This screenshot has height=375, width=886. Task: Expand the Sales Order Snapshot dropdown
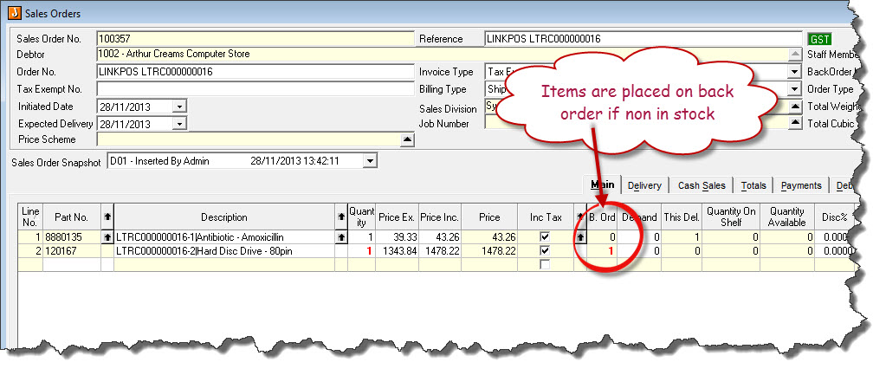click(369, 161)
